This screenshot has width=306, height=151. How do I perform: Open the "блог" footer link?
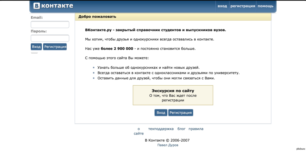tap(181, 129)
